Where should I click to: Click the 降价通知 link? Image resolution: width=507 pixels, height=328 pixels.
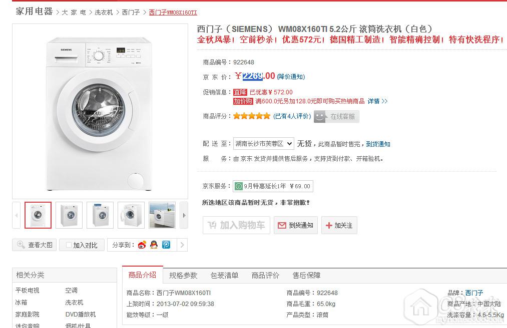291,77
